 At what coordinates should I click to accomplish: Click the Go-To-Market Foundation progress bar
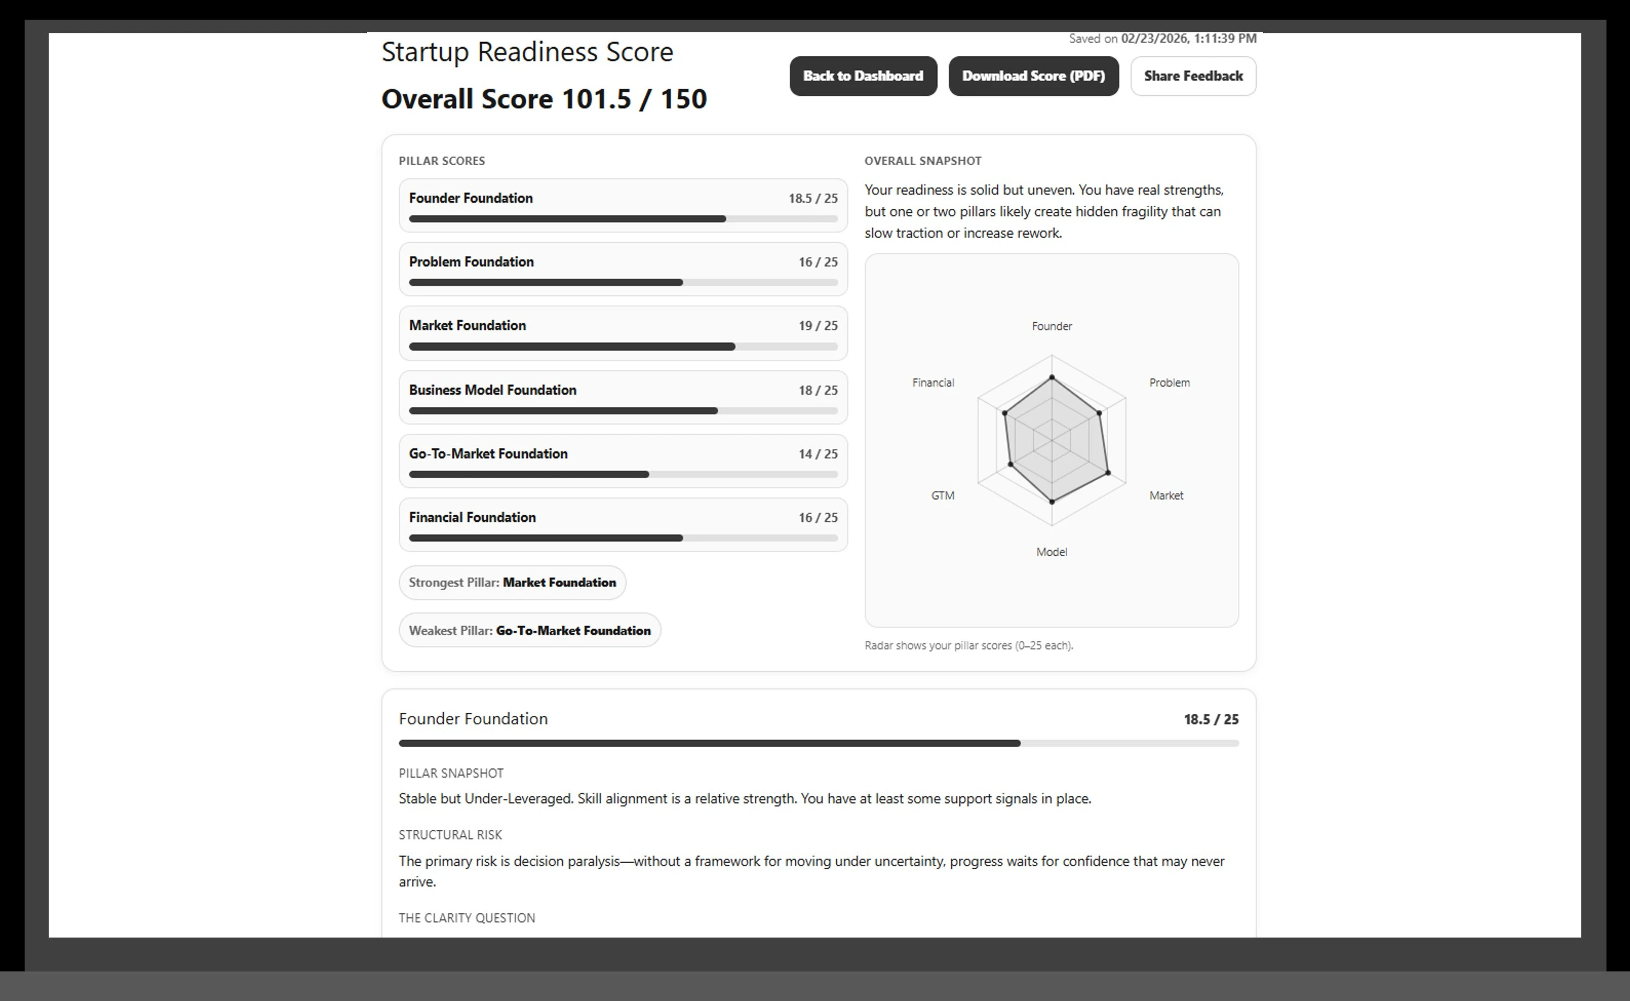pos(622,475)
